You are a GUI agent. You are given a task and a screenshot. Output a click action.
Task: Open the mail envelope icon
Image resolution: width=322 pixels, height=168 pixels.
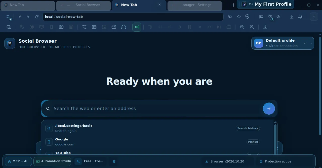114,27
